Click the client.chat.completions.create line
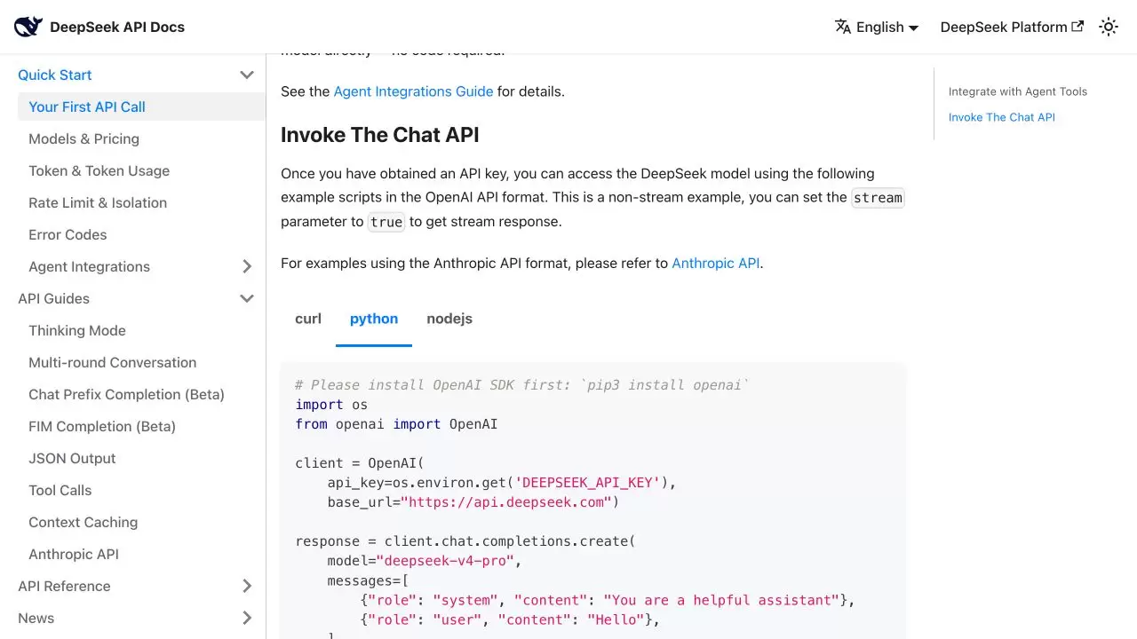1137x639 pixels. 465,540
